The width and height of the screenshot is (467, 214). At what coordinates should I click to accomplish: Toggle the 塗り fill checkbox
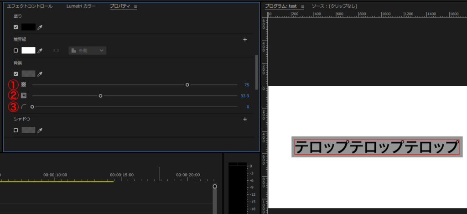[x=16, y=27]
